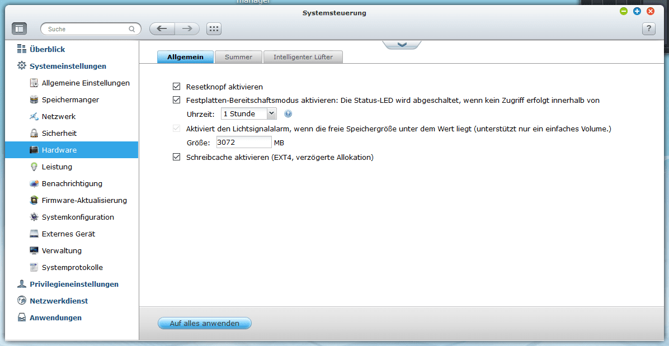Image resolution: width=669 pixels, height=346 pixels.
Task: Click the Externes Gerät drive icon
Action: click(34, 234)
